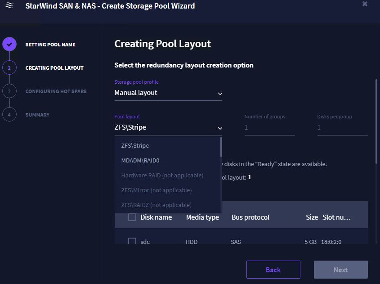Click chevron of Pool layout dropdown

(x=220, y=128)
